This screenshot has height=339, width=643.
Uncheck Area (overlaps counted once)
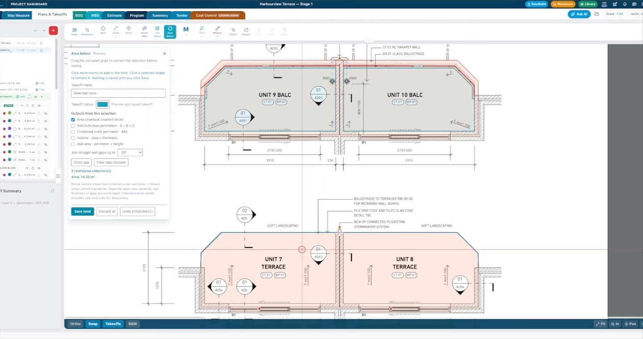[x=73, y=120]
